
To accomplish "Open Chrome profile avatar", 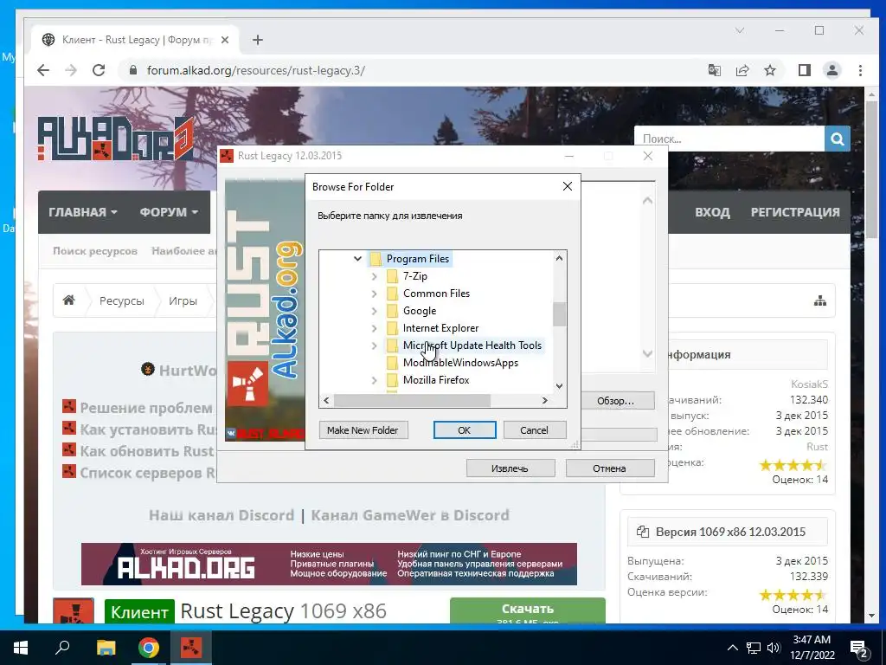I will click(x=832, y=70).
